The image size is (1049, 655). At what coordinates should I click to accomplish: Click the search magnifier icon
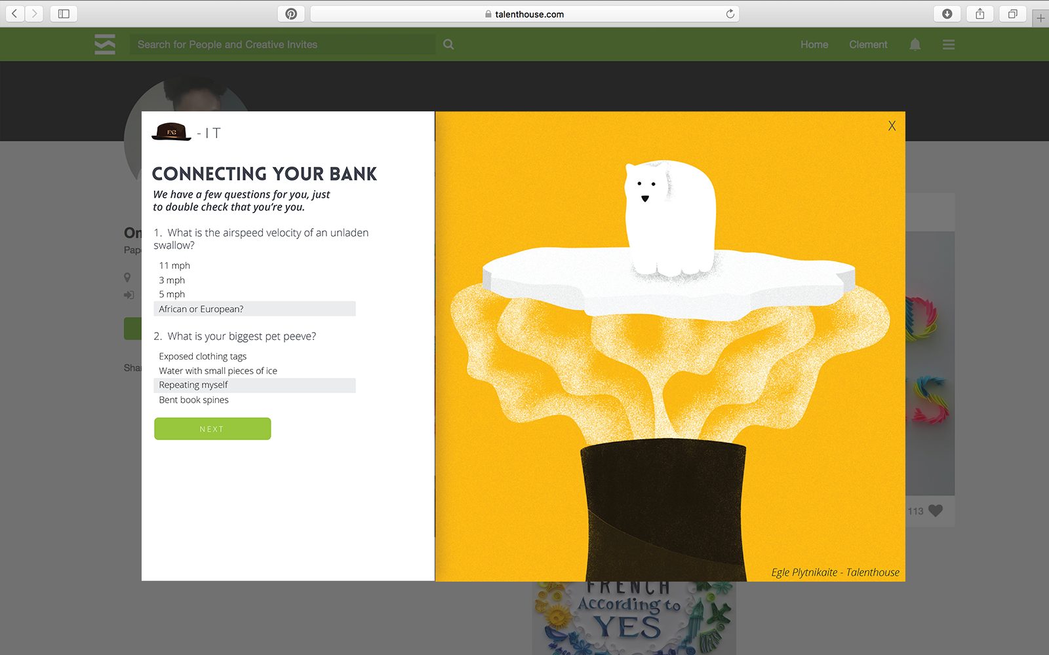(448, 45)
